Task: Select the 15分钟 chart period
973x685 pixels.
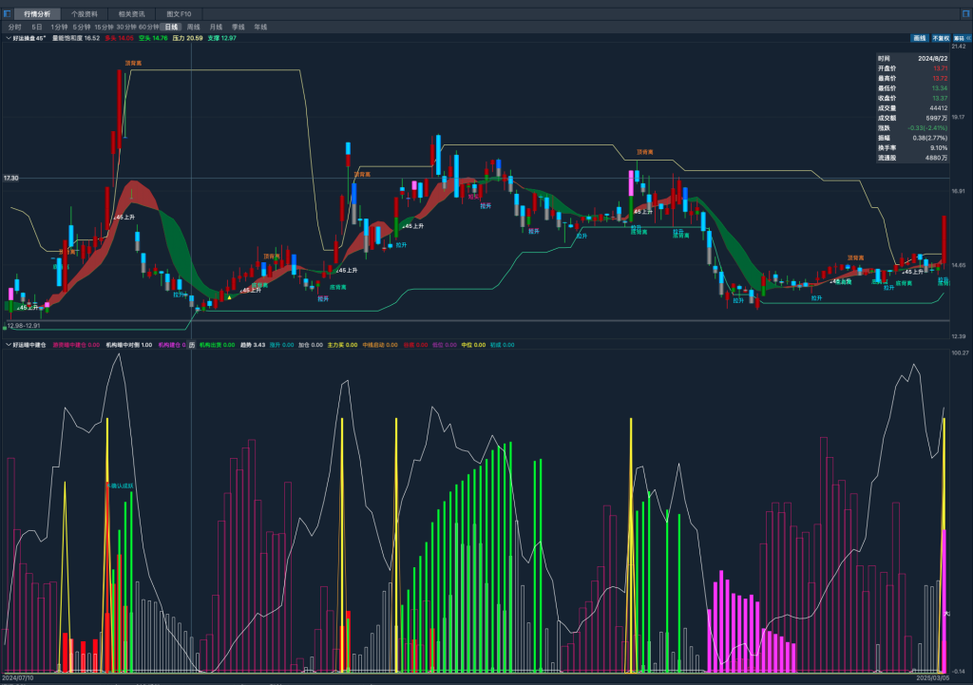Action: [x=105, y=27]
